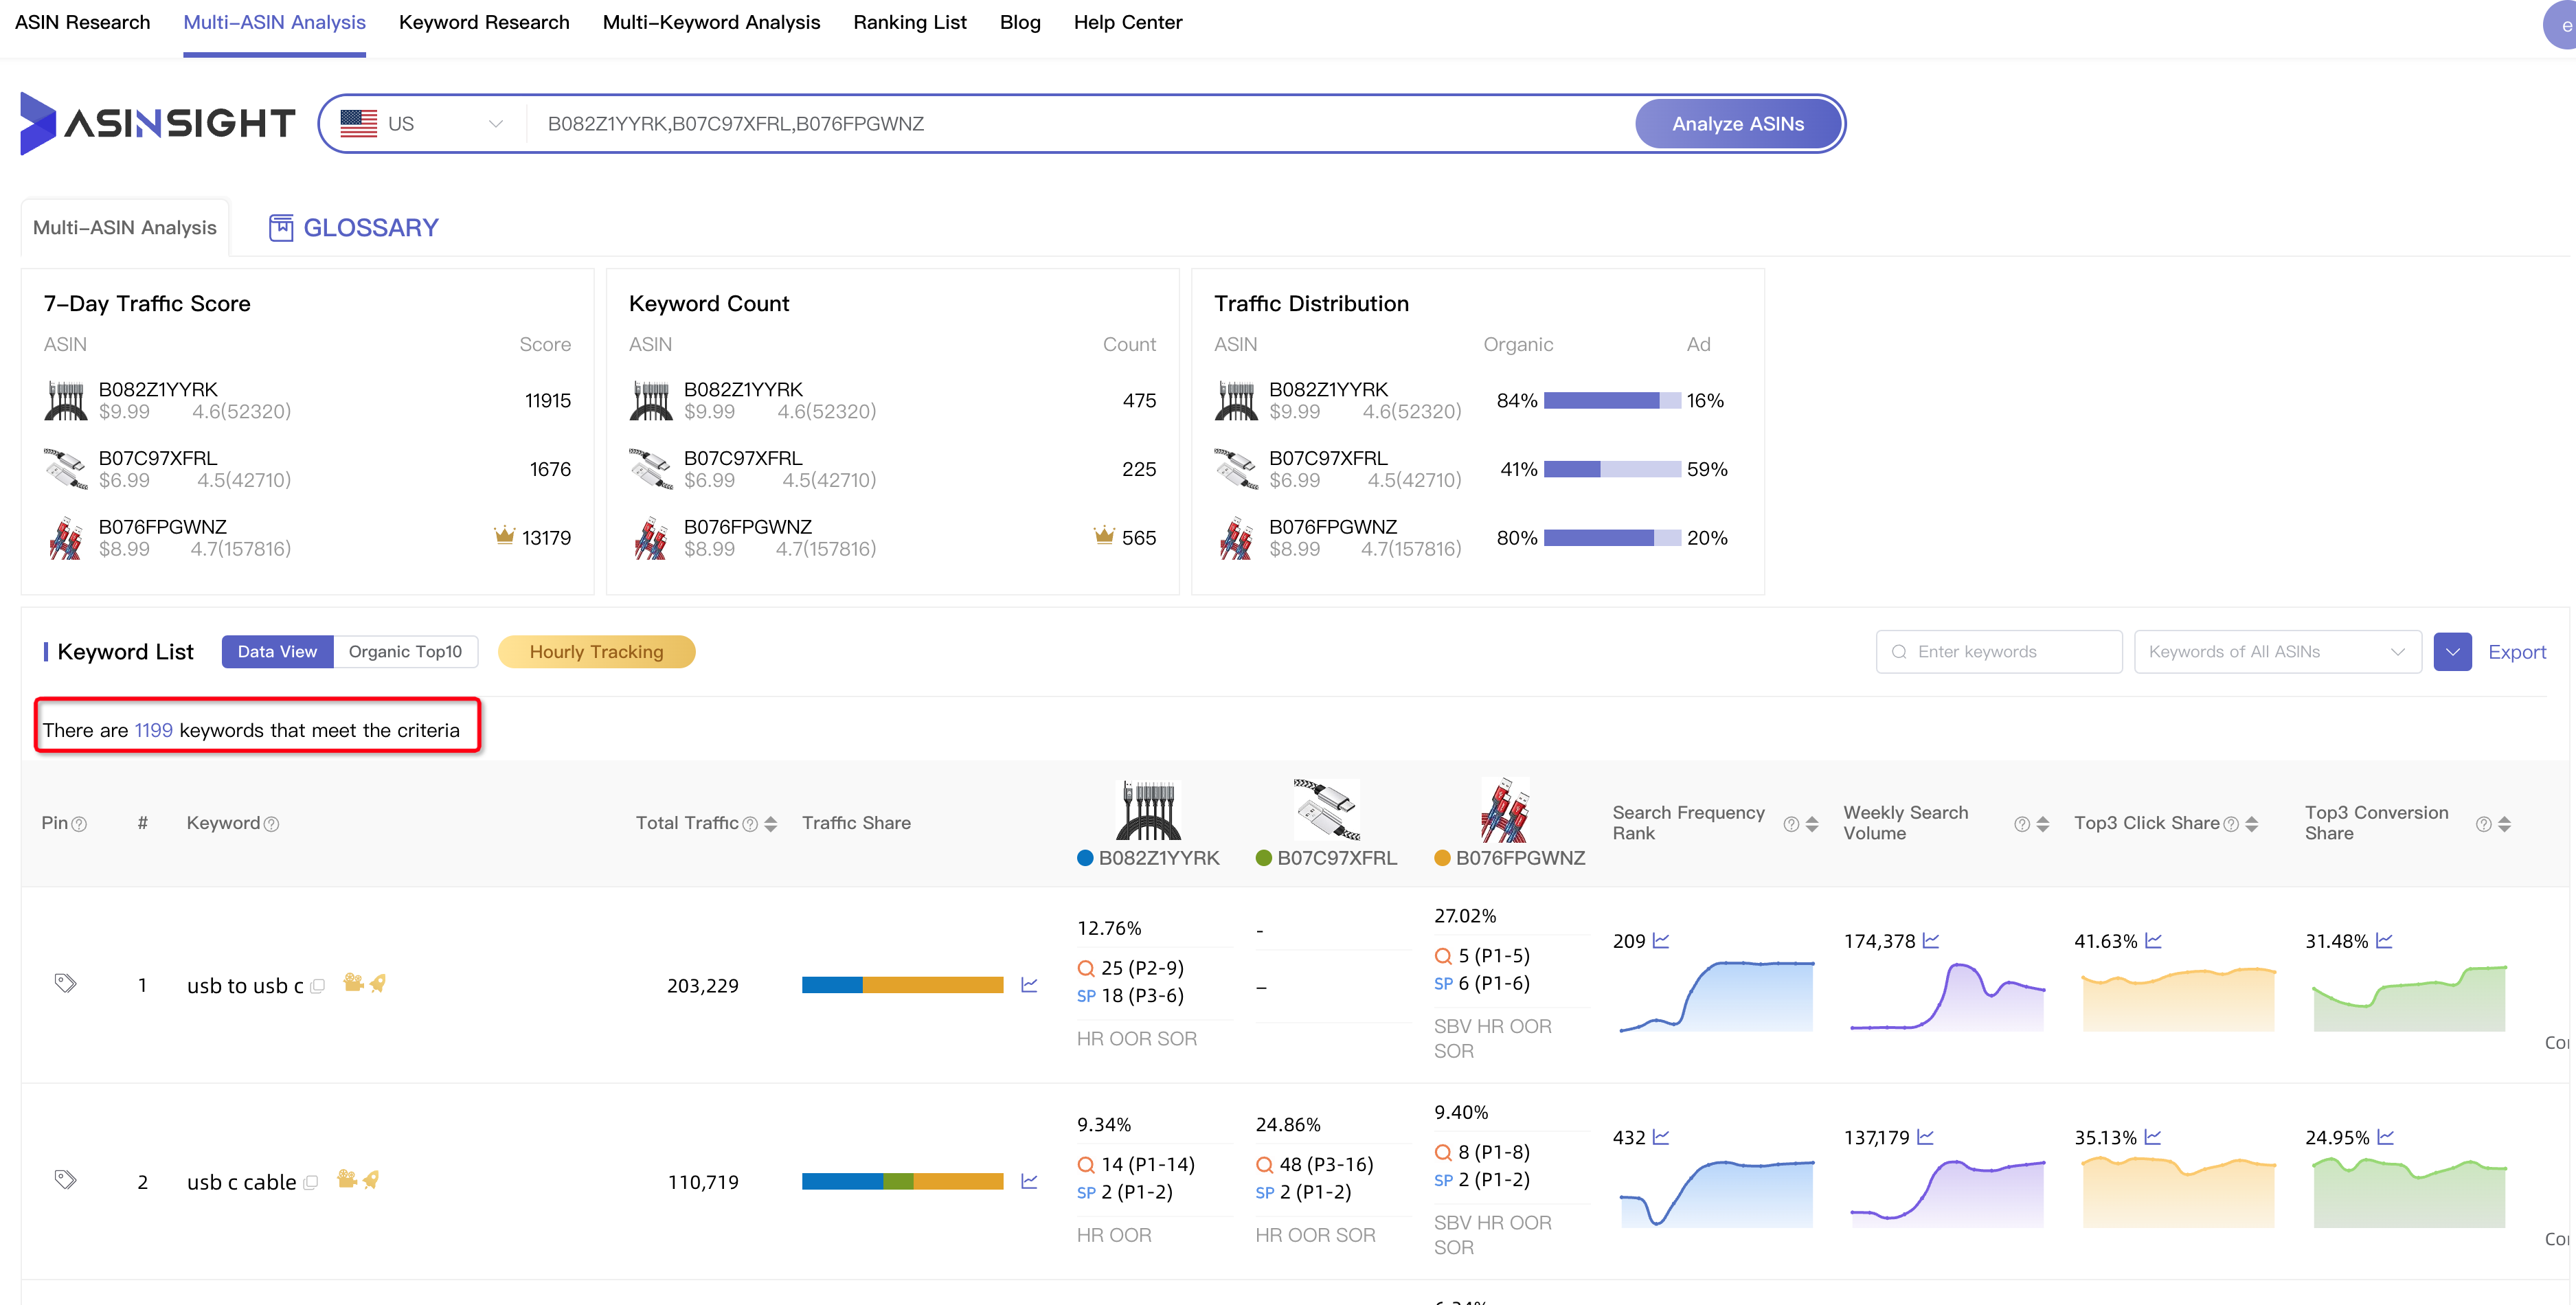Open trend chart icon next to 31.48%
Image resolution: width=2576 pixels, height=1305 pixels.
2385,941
